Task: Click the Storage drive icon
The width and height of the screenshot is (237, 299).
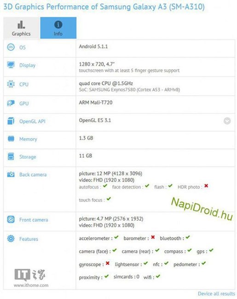Action: click(x=11, y=156)
